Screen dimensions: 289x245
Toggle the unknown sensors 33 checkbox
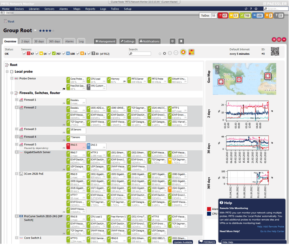(89, 54)
